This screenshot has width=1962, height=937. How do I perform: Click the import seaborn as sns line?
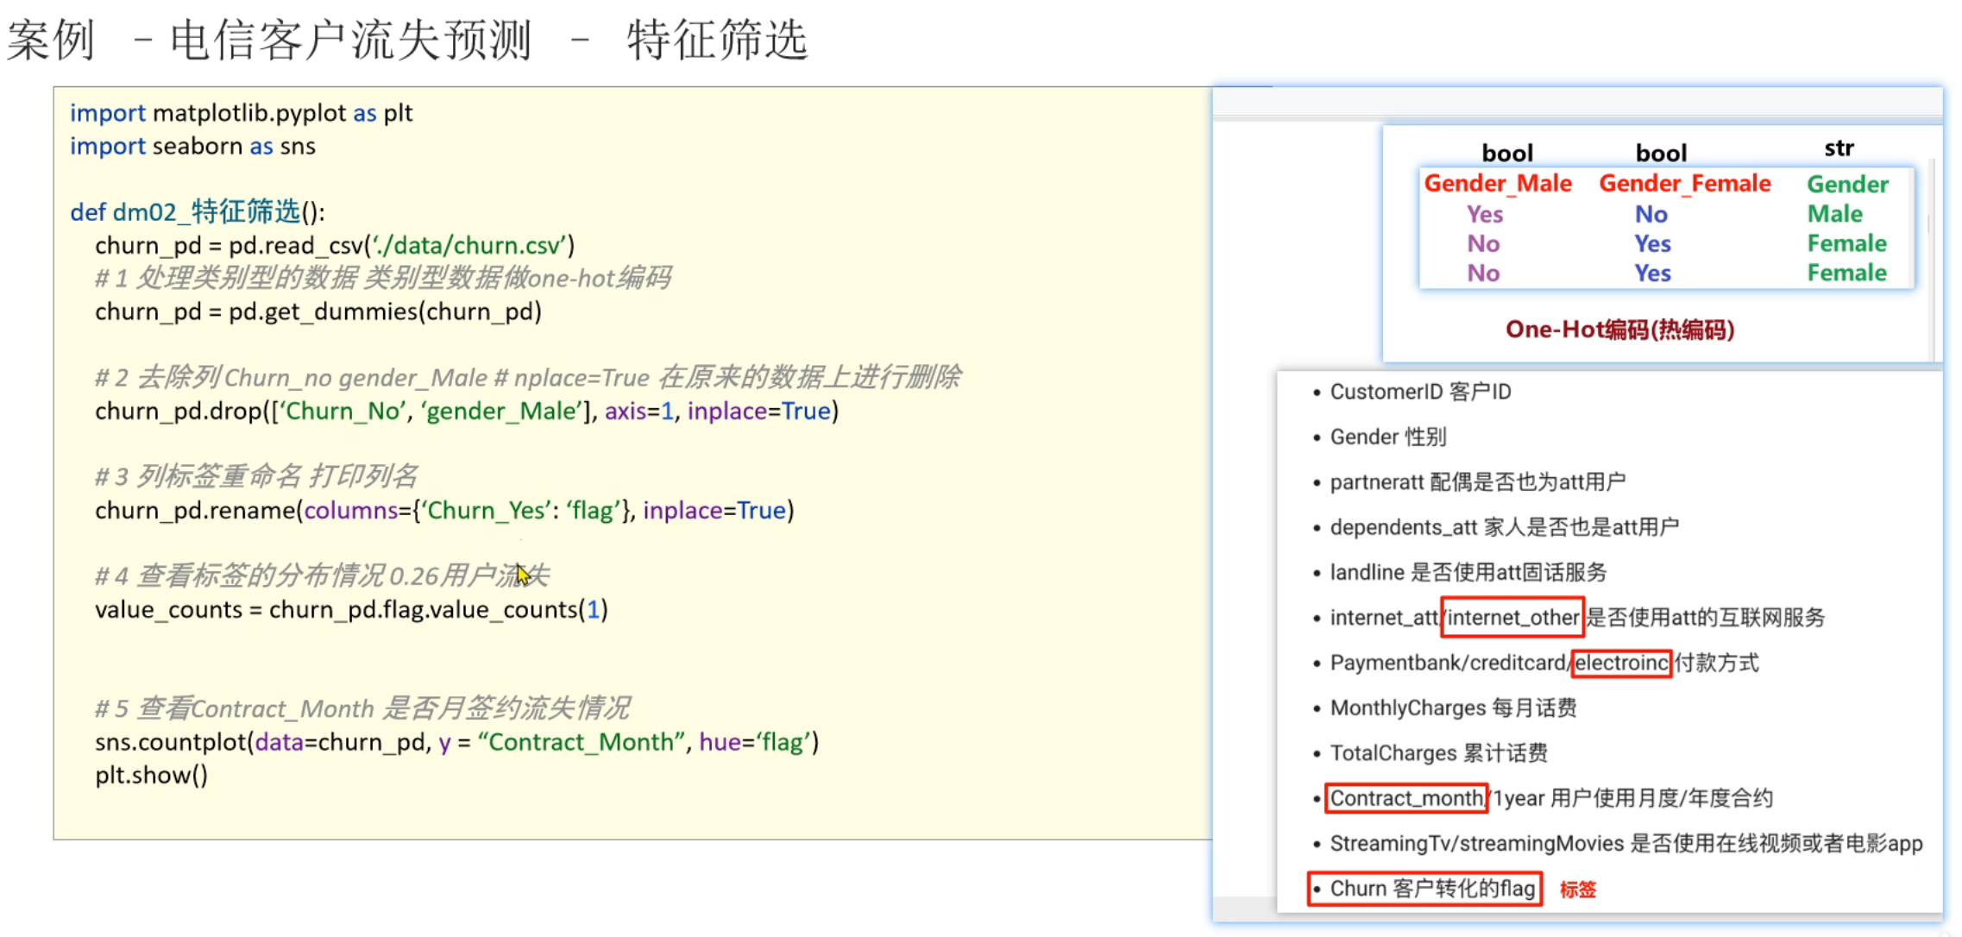(192, 146)
